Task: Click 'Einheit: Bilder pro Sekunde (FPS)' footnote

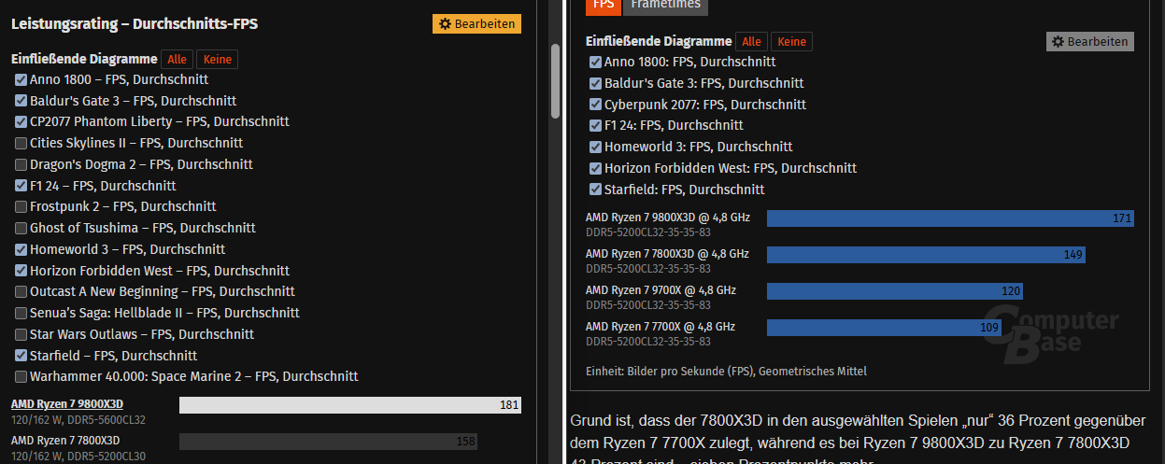Action: click(726, 371)
